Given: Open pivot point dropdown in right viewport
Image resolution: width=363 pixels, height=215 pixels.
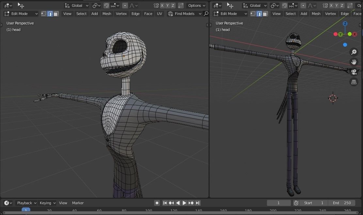Looking at the screenshot, I should [274, 6].
